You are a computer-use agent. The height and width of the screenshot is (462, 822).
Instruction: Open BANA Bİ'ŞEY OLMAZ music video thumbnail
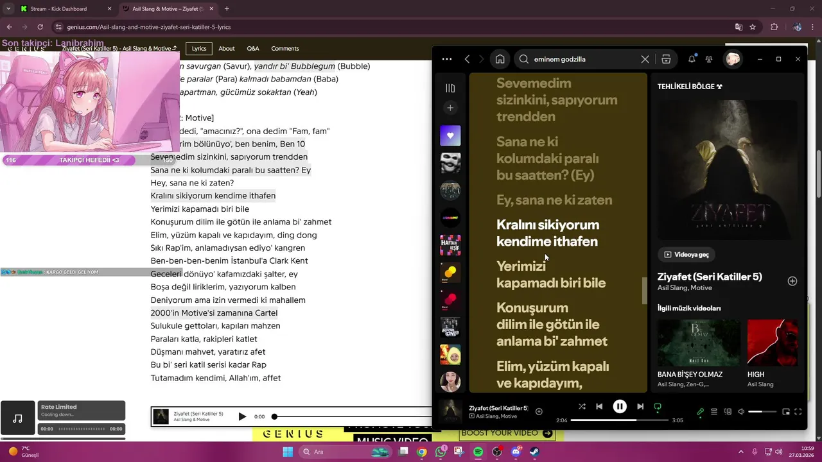(x=699, y=343)
